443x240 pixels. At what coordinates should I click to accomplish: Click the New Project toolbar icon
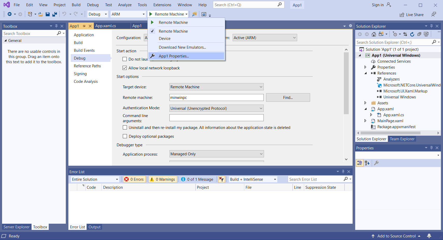pos(30,14)
